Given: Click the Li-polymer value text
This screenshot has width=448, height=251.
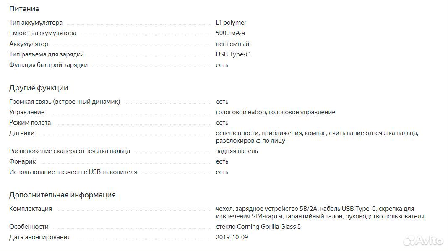Looking at the screenshot, I should pyautogui.click(x=231, y=23).
